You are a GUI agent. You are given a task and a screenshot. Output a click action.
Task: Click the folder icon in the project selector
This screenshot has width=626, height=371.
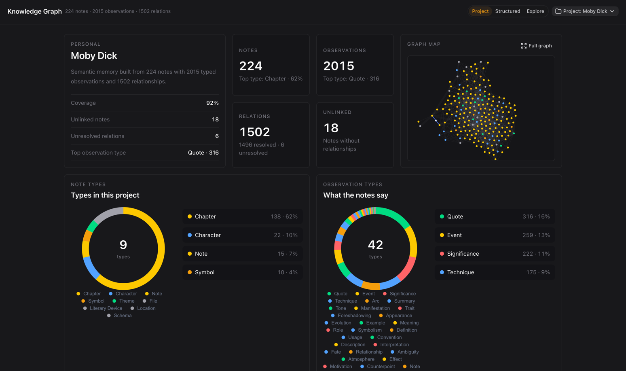pos(558,11)
